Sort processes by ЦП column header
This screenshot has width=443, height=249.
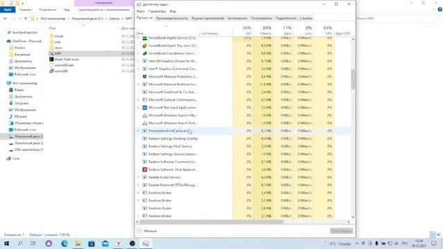243,30
